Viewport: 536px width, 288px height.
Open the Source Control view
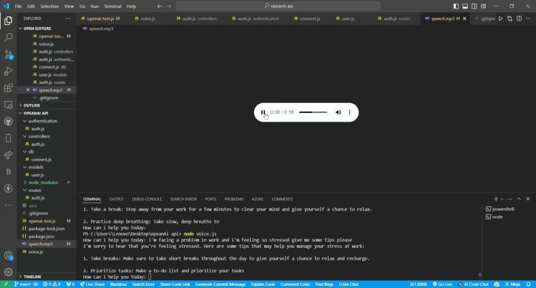coord(8,54)
